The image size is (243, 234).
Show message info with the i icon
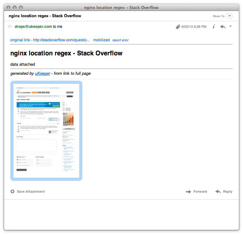click(214, 27)
